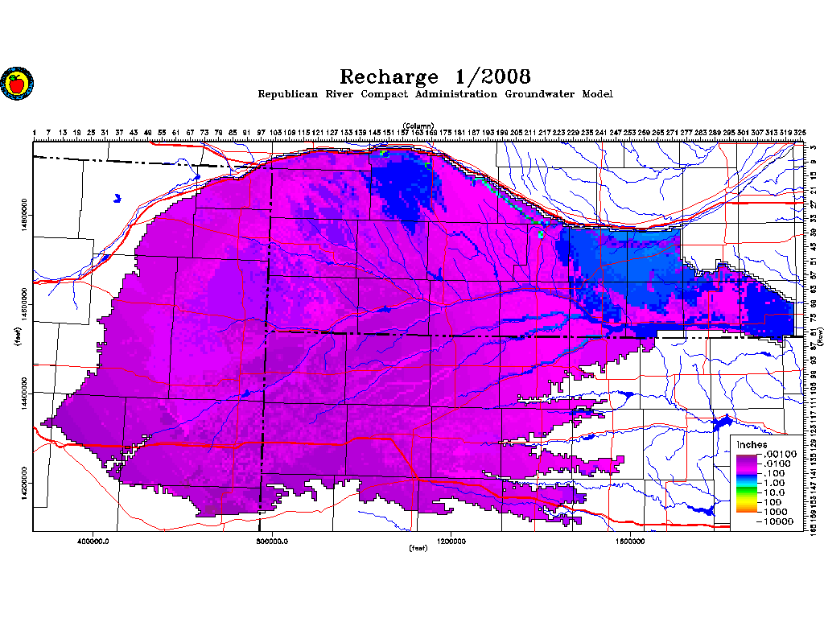Click the "(feet)" label below the x-axis

click(x=418, y=549)
